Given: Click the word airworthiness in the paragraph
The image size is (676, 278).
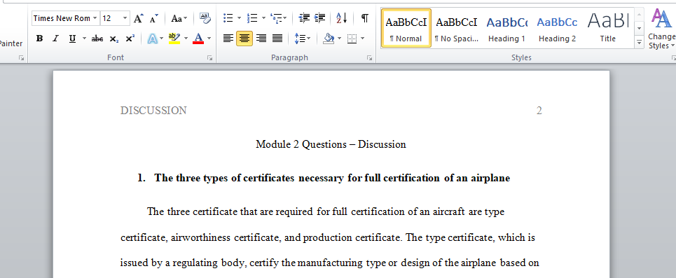Looking at the screenshot, I should [x=200, y=237].
